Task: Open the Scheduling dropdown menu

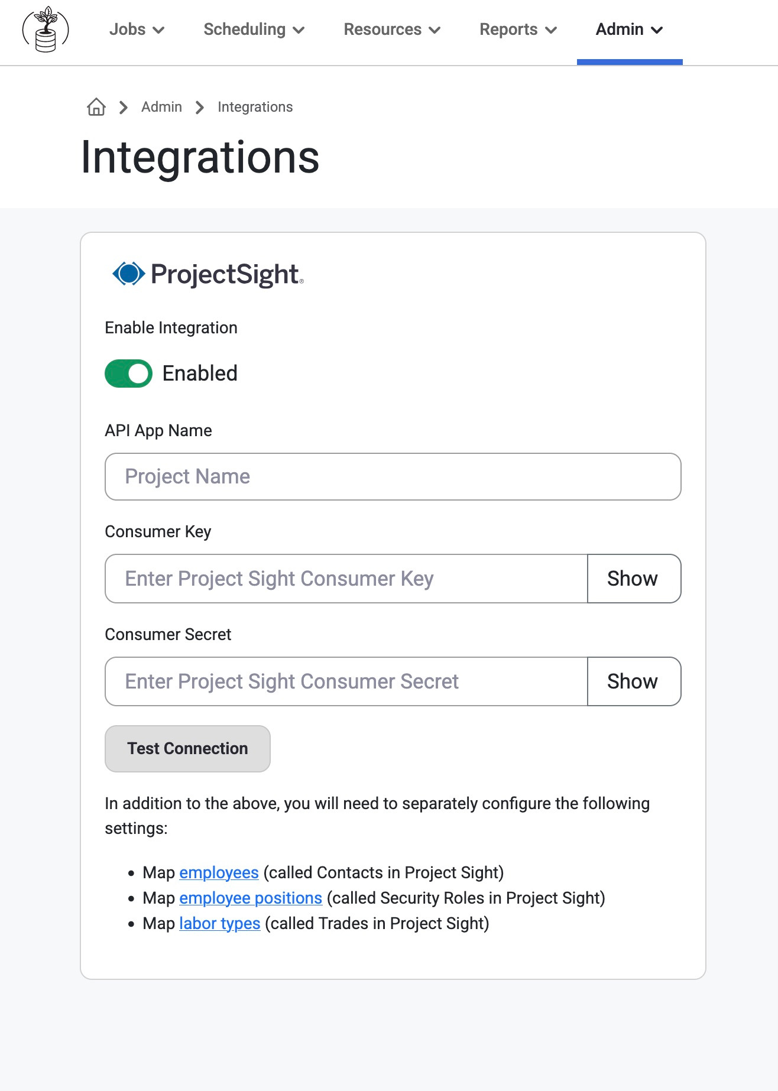Action: [254, 30]
